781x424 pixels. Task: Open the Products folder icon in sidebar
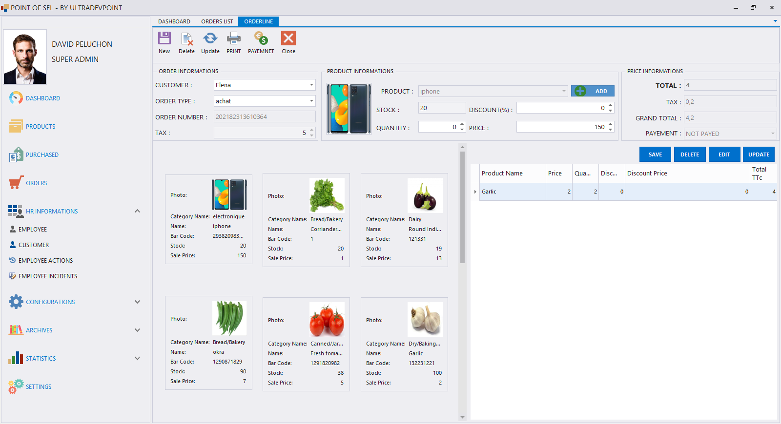click(x=16, y=126)
